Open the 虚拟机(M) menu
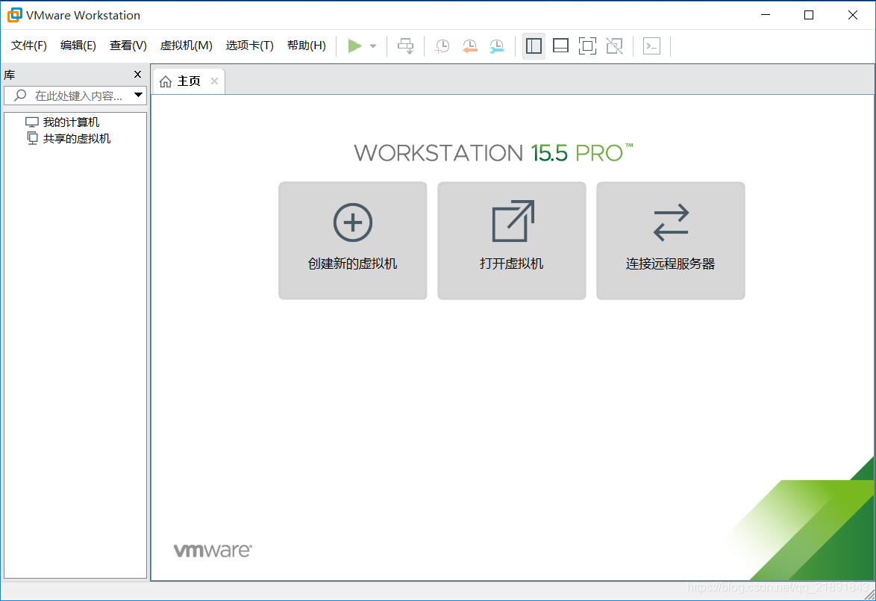 (x=186, y=46)
